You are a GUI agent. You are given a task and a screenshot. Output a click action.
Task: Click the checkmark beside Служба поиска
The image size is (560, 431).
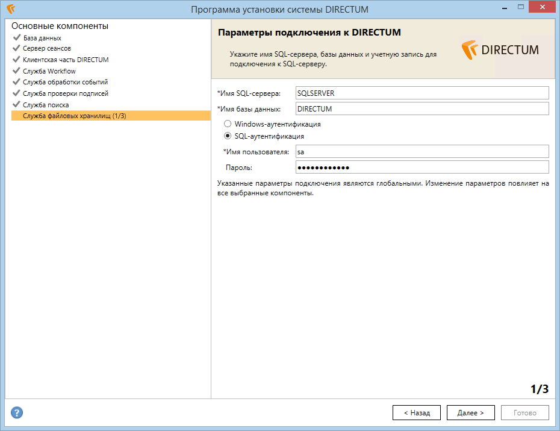click(x=16, y=104)
